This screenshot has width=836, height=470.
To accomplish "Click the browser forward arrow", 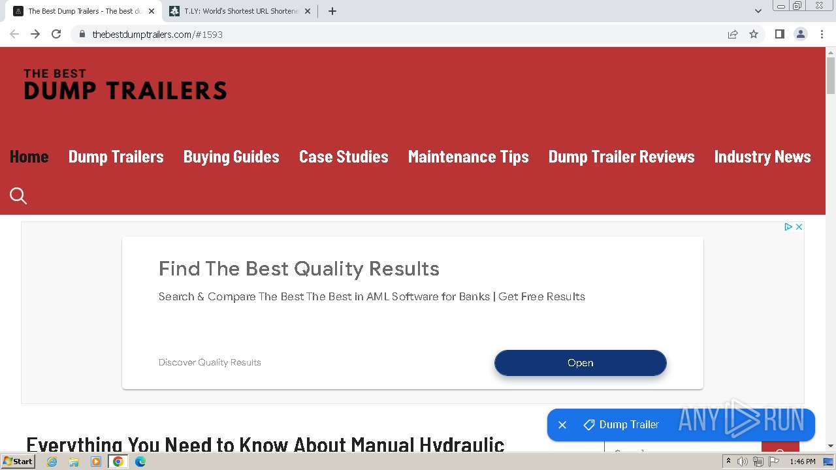I will (35, 34).
